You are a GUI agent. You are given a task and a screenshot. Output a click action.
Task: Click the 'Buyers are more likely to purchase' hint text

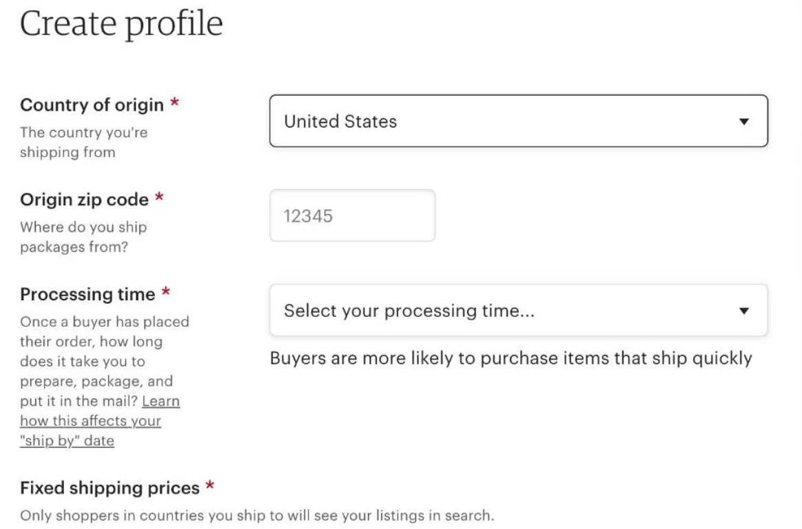pos(511,358)
